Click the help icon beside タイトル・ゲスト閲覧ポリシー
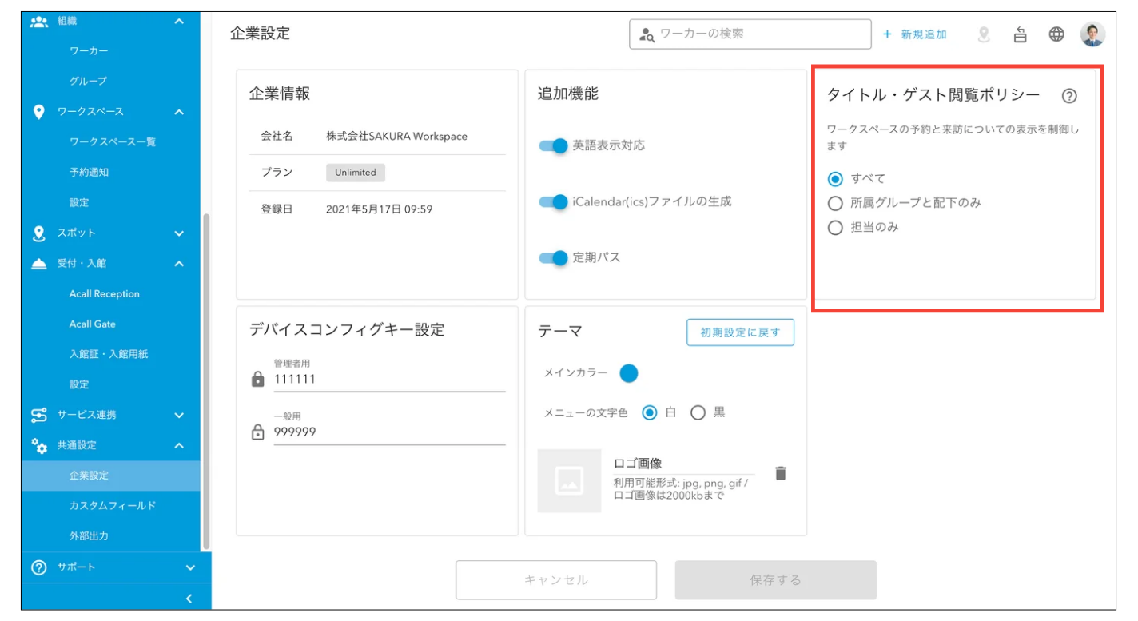 click(1069, 96)
